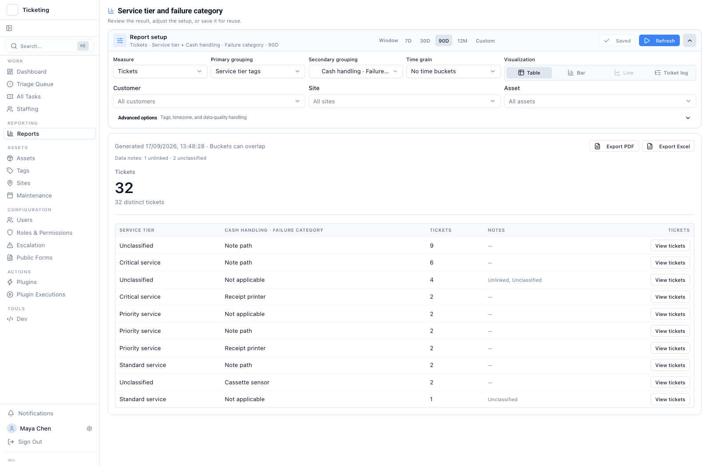
Task: Switch visualization to Ticket log
Action: pyautogui.click(x=671, y=73)
